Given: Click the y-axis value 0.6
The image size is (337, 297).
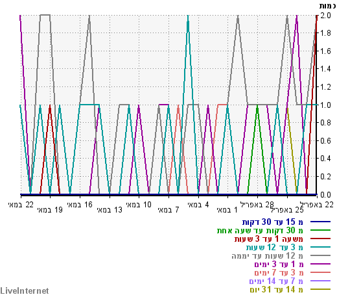Looking at the screenshot, I should pos(325,141).
